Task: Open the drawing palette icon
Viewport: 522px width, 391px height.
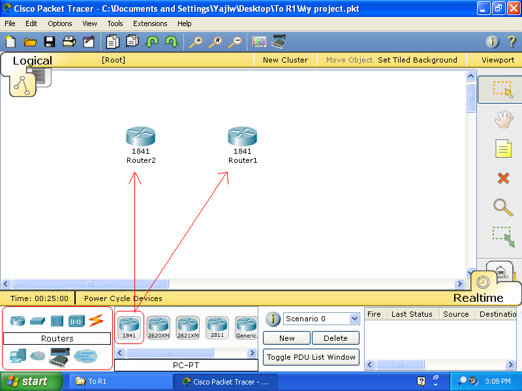Action: [259, 42]
